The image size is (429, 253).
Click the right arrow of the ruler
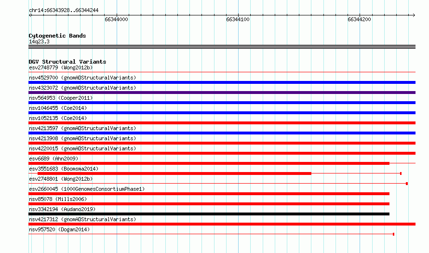(414, 15)
